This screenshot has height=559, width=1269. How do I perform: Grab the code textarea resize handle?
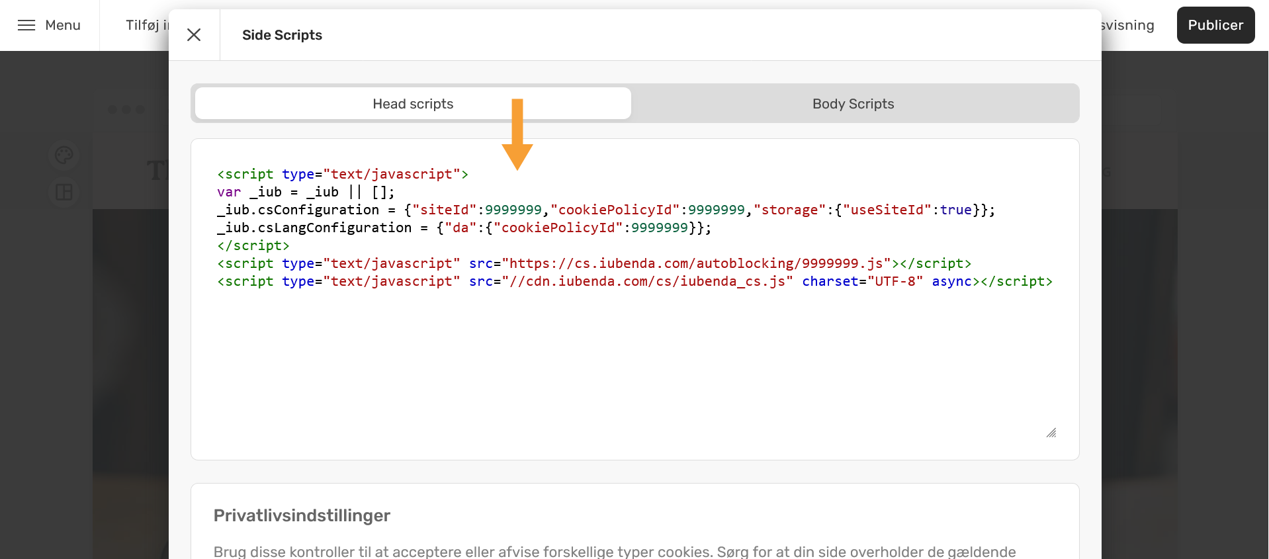point(1051,433)
